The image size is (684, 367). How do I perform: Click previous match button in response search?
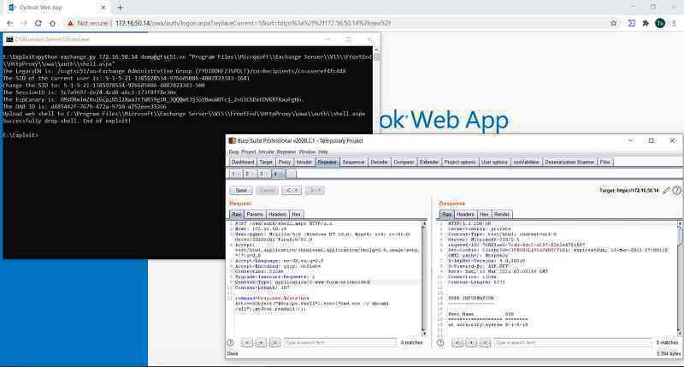point(457,342)
